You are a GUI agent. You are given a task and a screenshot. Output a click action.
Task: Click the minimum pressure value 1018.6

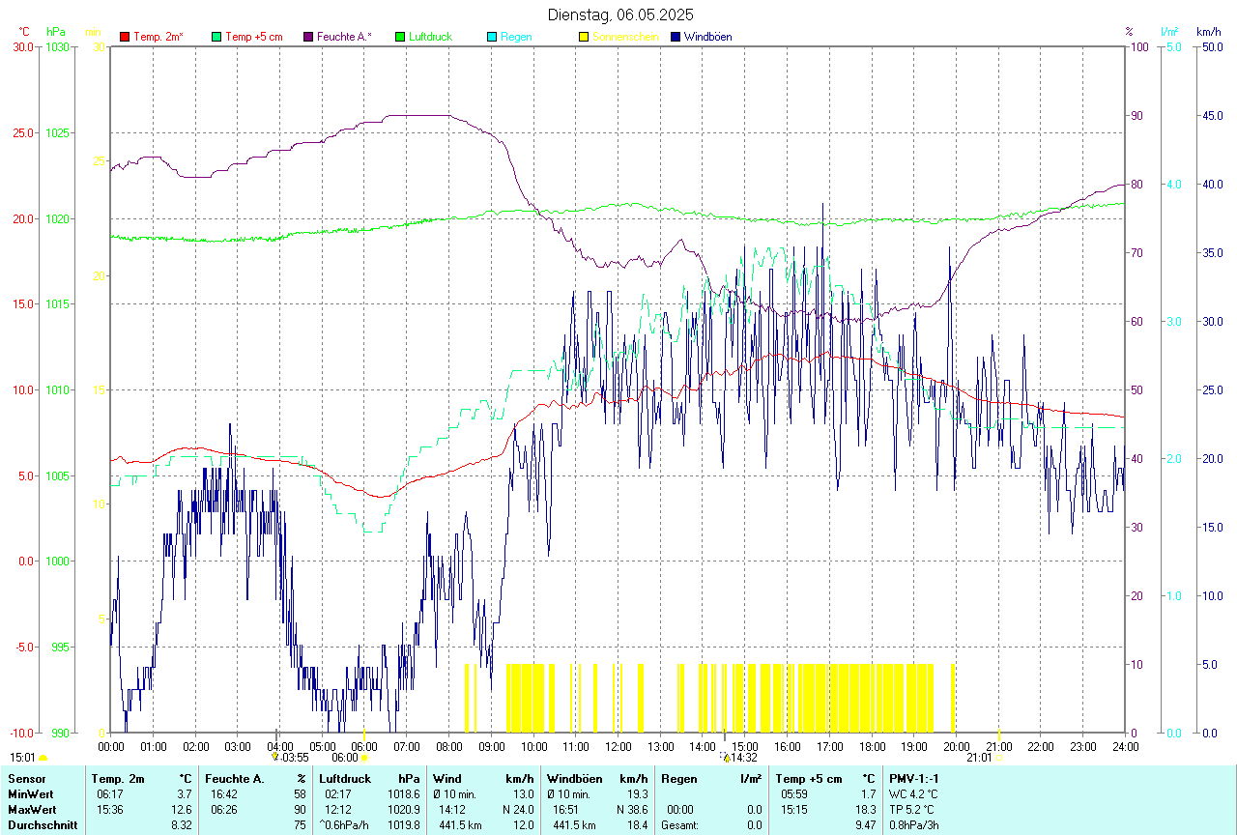(x=403, y=794)
